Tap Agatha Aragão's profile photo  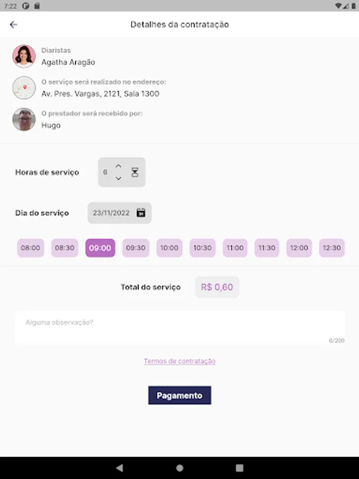click(24, 56)
